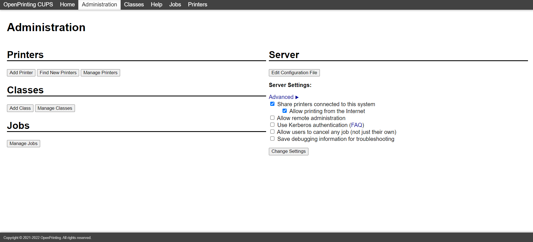The width and height of the screenshot is (533, 242).
Task: Click the Printers section heading
Action: tap(25, 55)
